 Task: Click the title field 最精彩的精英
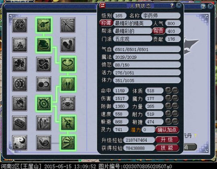[x=133, y=23]
